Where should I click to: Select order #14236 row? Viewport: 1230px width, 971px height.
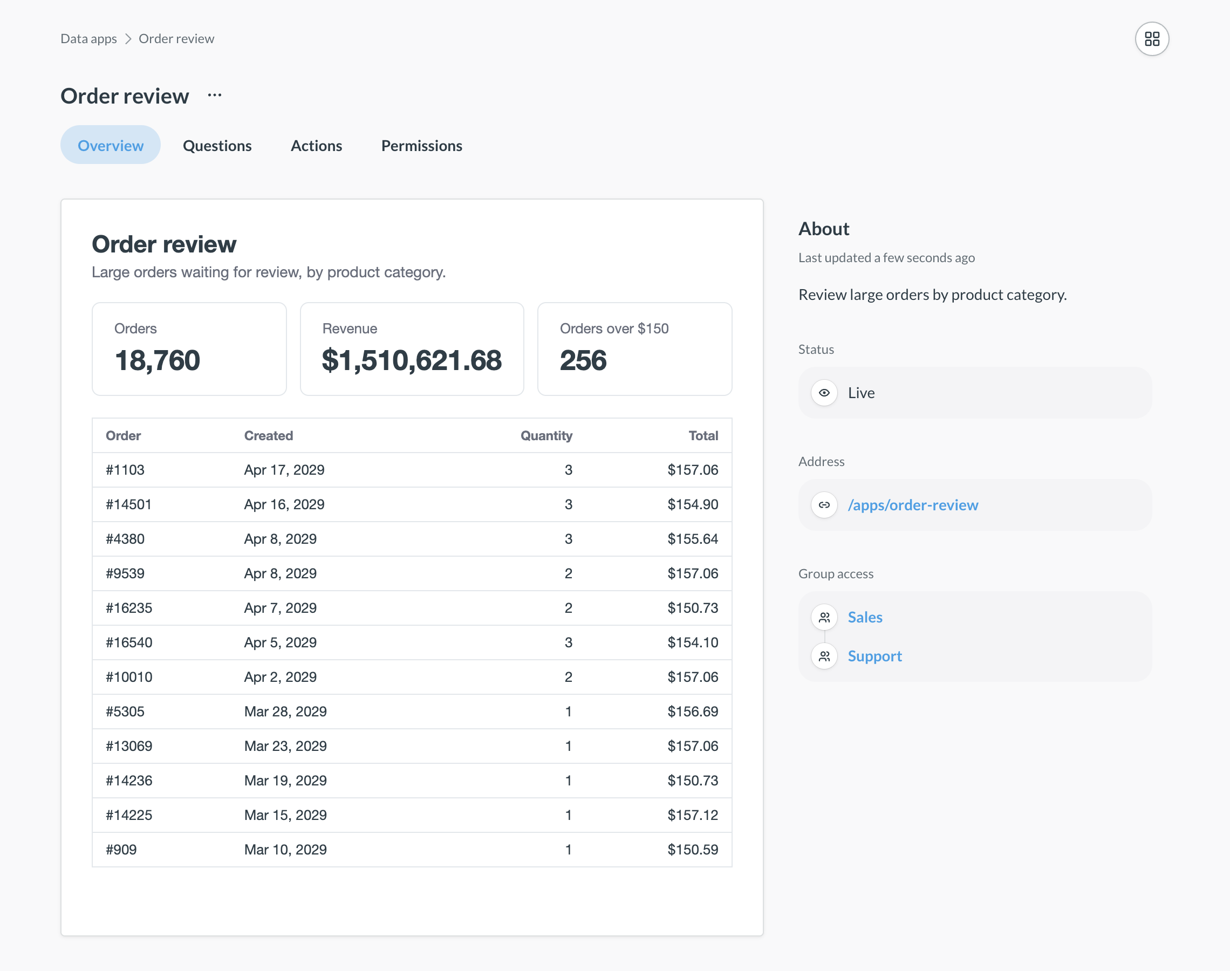(412, 781)
